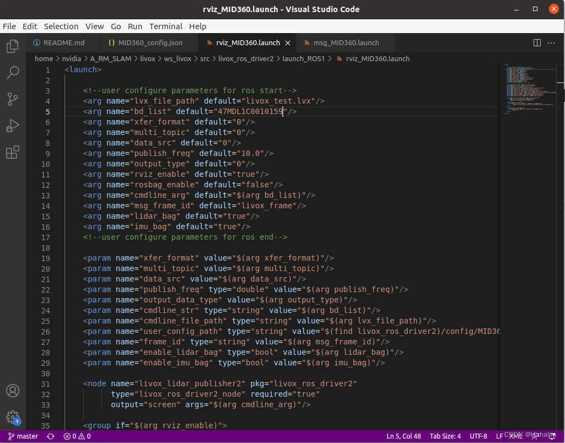Click rosbag_enable default "false" value
Image resolution: width=565 pixels, height=443 pixels.
click(257, 185)
